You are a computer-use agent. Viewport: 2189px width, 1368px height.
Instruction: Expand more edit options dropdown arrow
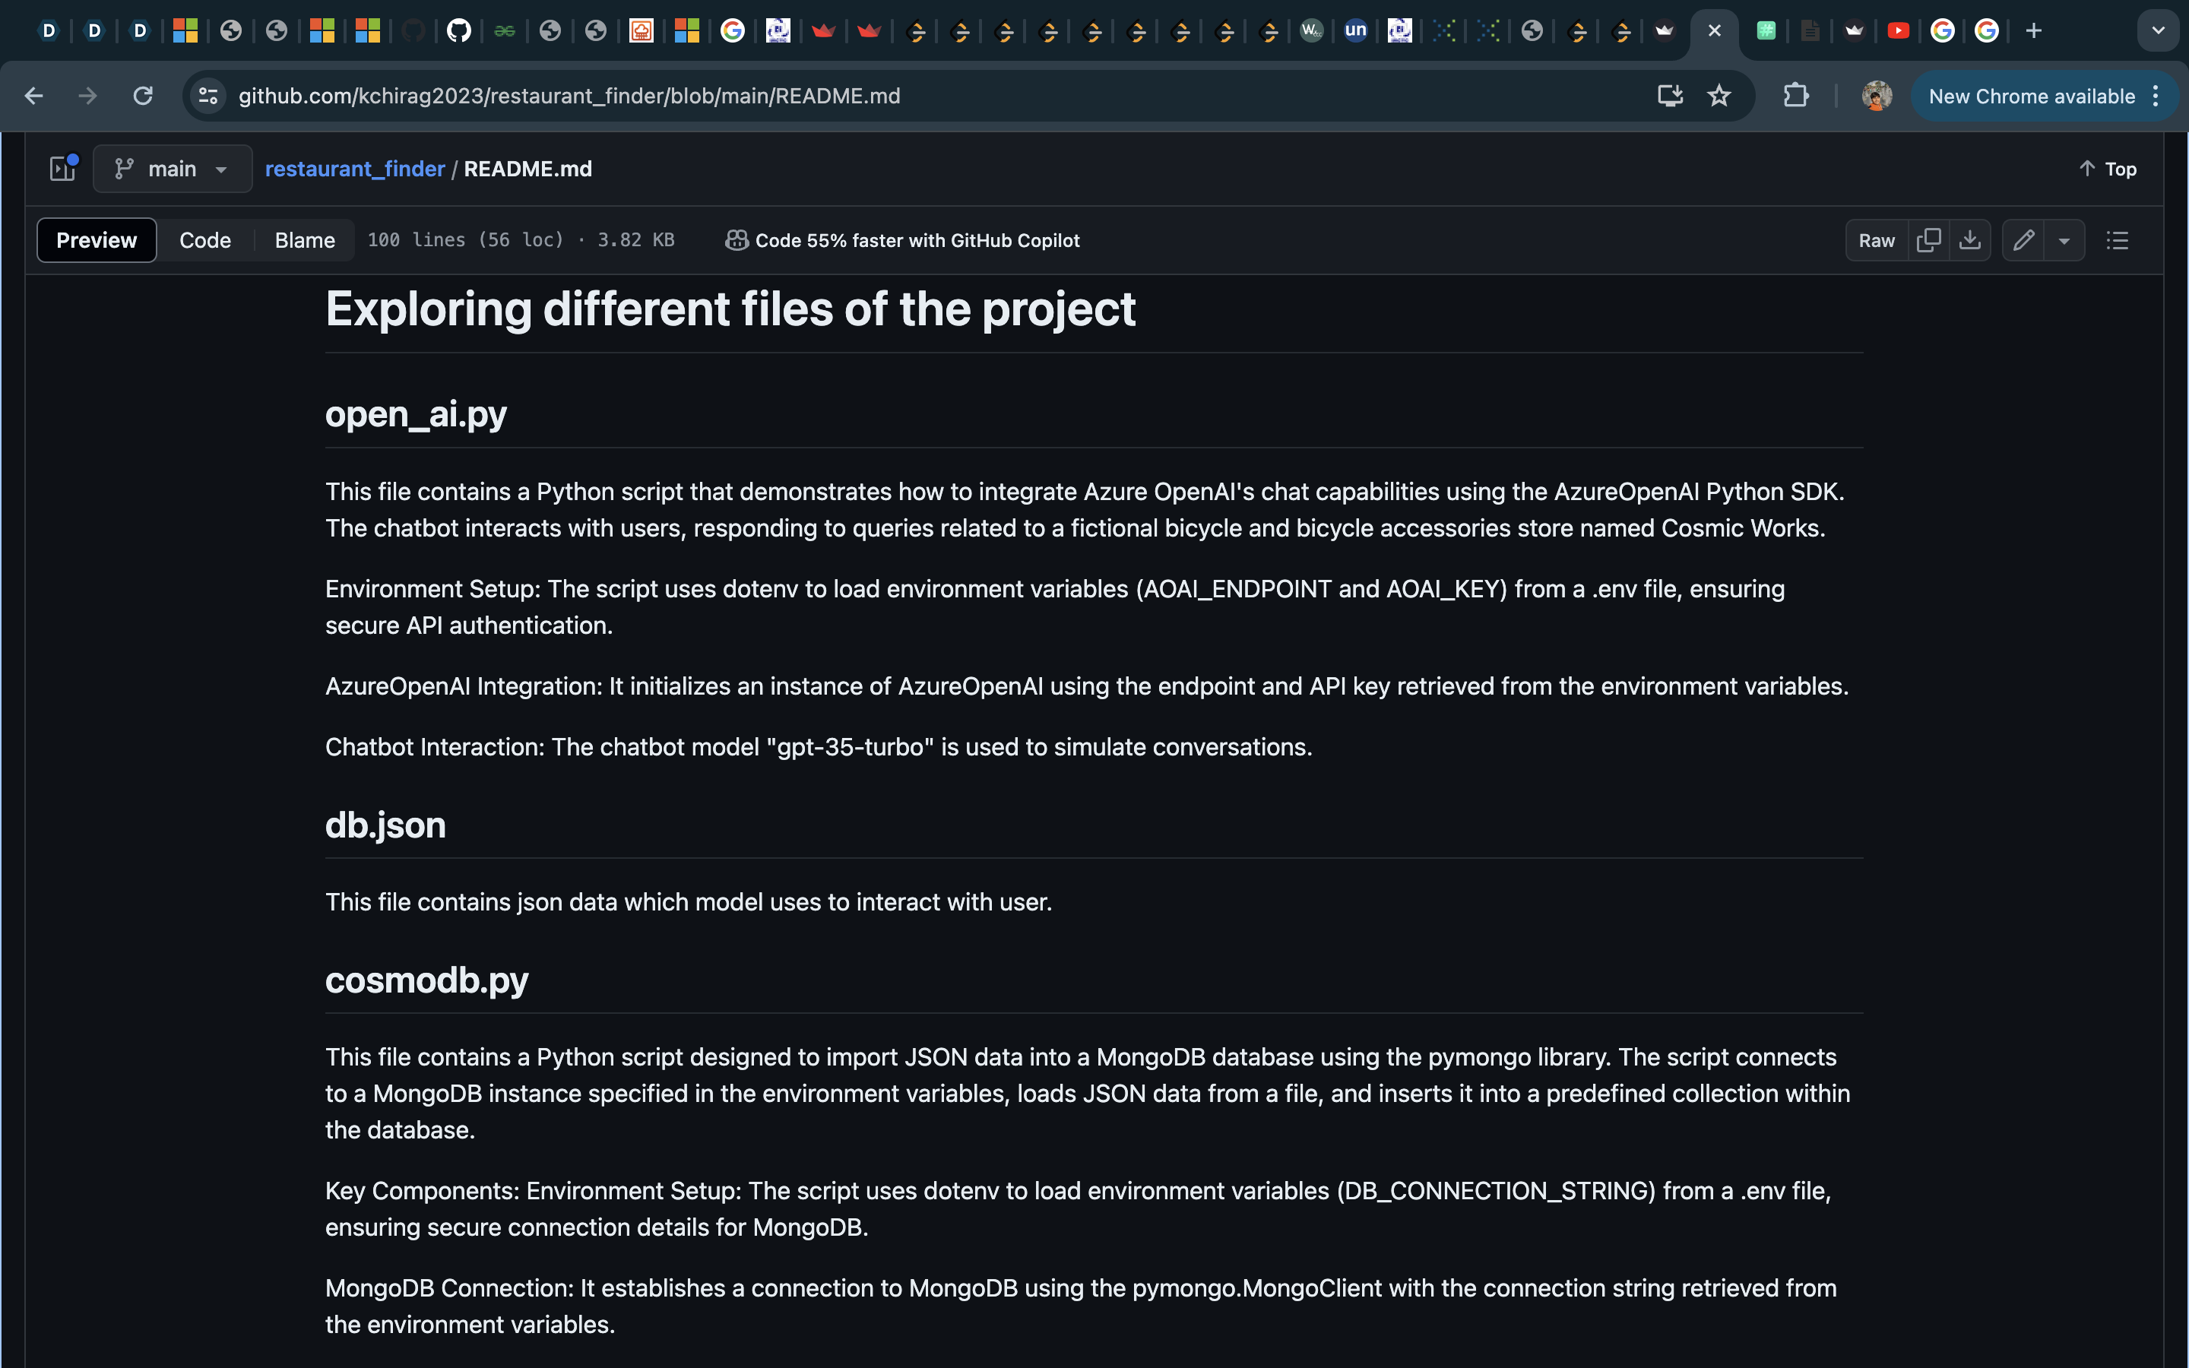coord(2064,241)
